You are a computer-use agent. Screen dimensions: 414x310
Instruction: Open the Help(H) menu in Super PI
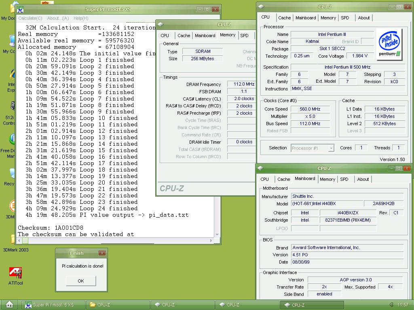(81, 18)
